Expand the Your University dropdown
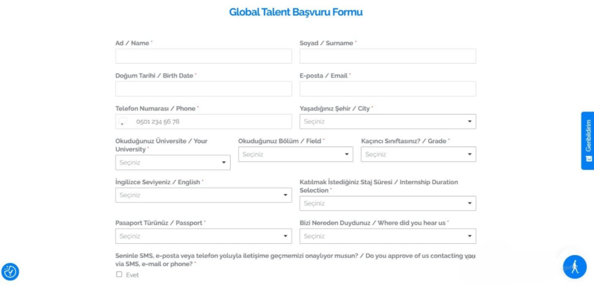Screen dimensions: 594x285 [173, 163]
